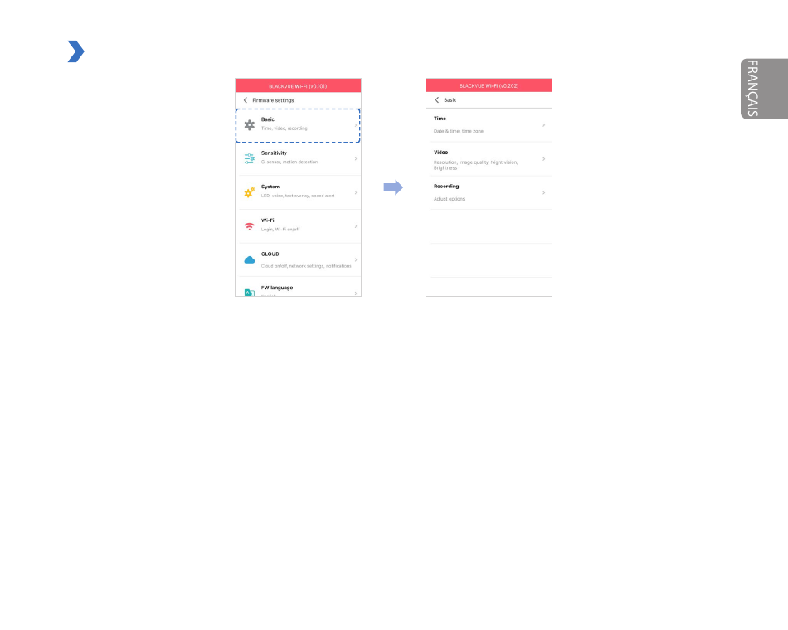The width and height of the screenshot is (788, 630).
Task: Click the Sensitivity sliders icon
Action: pos(249,158)
